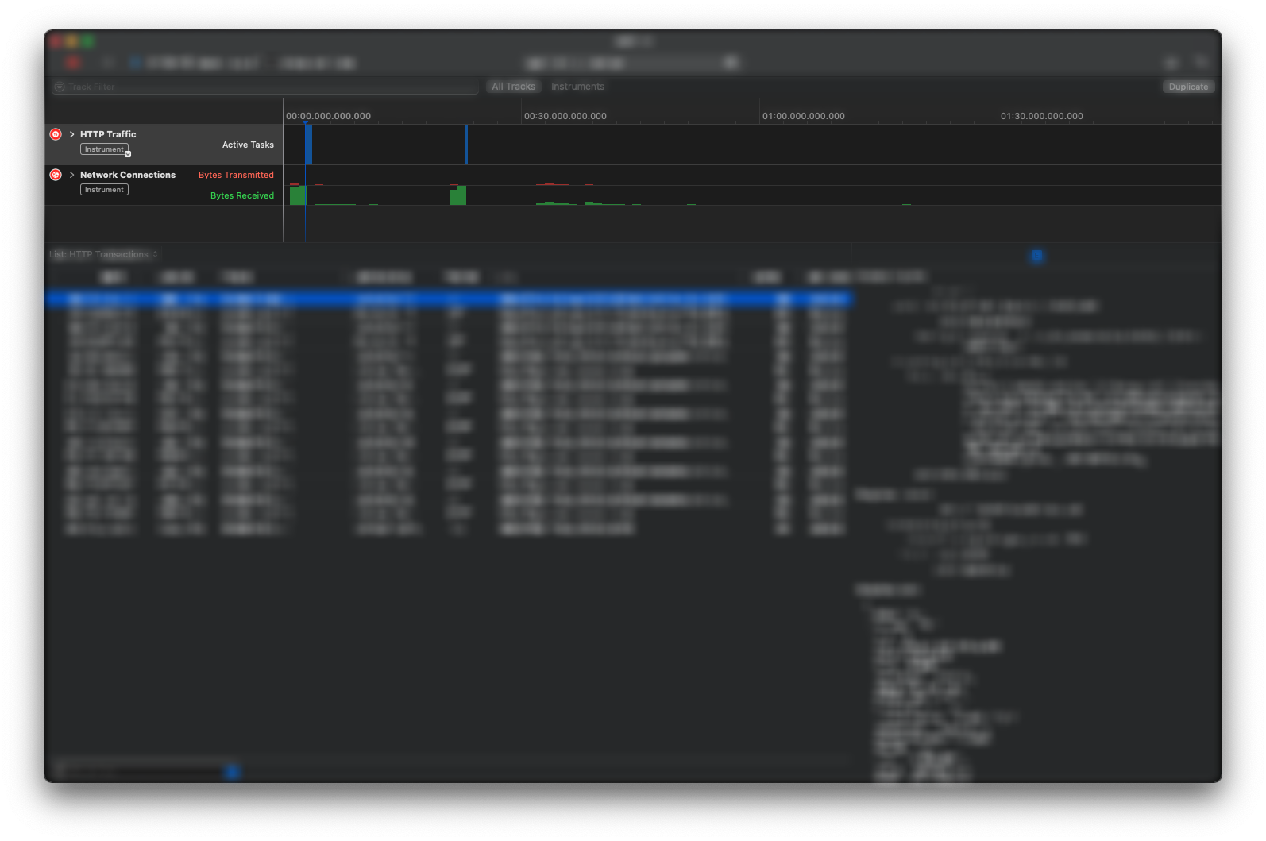
Task: Click the 01:30.000.000.000 ruler mark
Action: (x=1041, y=116)
